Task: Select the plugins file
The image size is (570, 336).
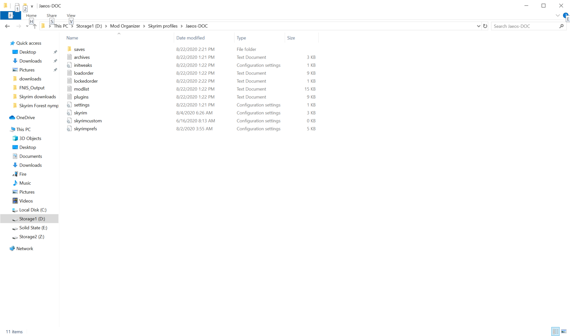Action: 81,97
